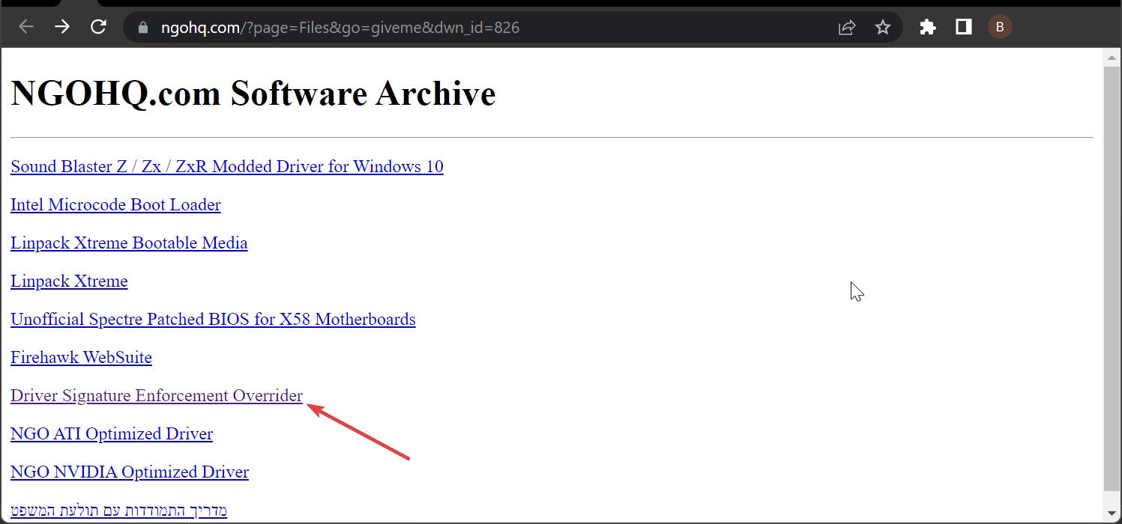Image resolution: width=1122 pixels, height=524 pixels.
Task: Share this page via share icon
Action: pos(847,28)
